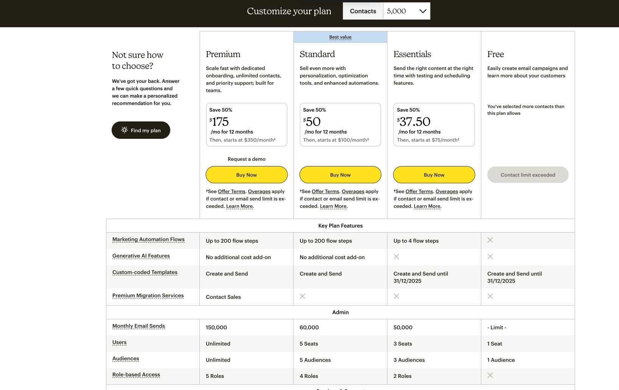Open Offer Terms under Standard plan
Viewport: 619px width, 390px height.
pyautogui.click(x=325, y=191)
